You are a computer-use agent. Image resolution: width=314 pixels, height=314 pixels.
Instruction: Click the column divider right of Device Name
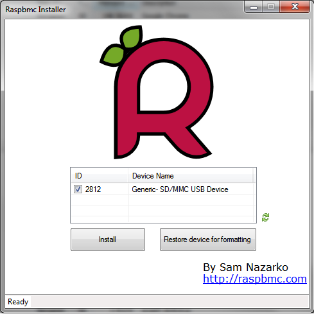(253, 176)
